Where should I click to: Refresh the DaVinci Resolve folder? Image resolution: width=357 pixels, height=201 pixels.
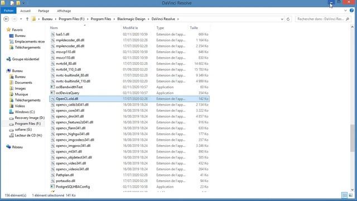click(x=288, y=19)
